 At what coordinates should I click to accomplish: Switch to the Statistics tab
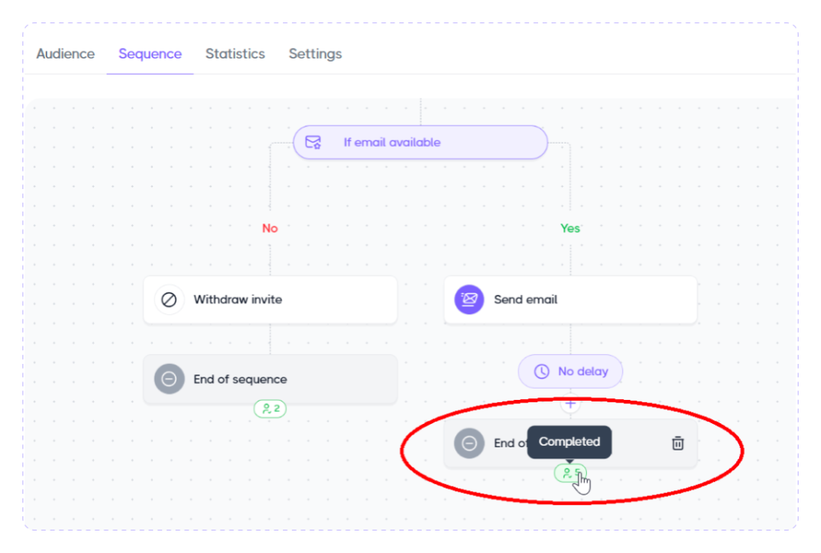click(x=235, y=54)
